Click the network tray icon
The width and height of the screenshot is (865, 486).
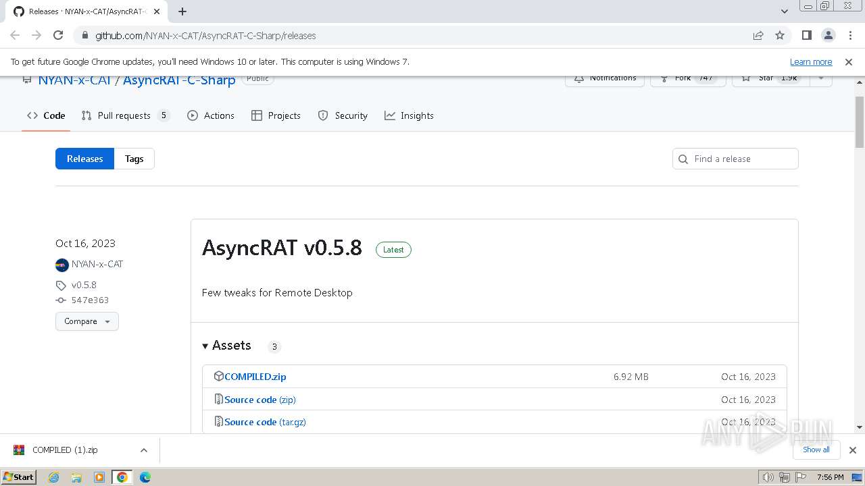(x=785, y=477)
